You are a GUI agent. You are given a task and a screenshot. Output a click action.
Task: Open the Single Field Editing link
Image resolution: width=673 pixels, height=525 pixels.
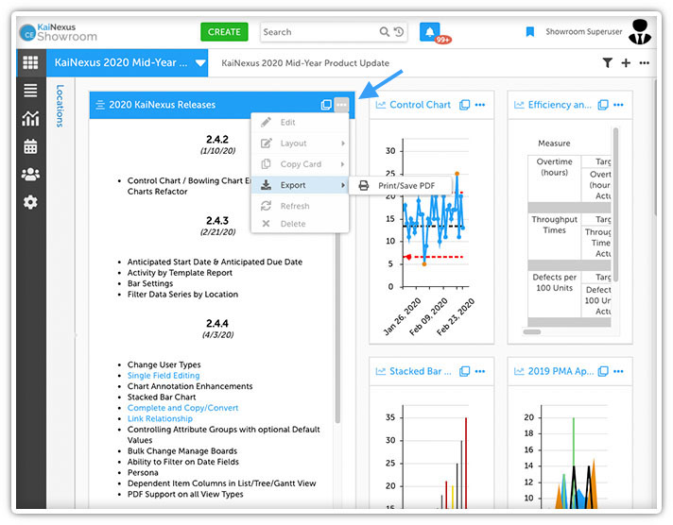164,376
